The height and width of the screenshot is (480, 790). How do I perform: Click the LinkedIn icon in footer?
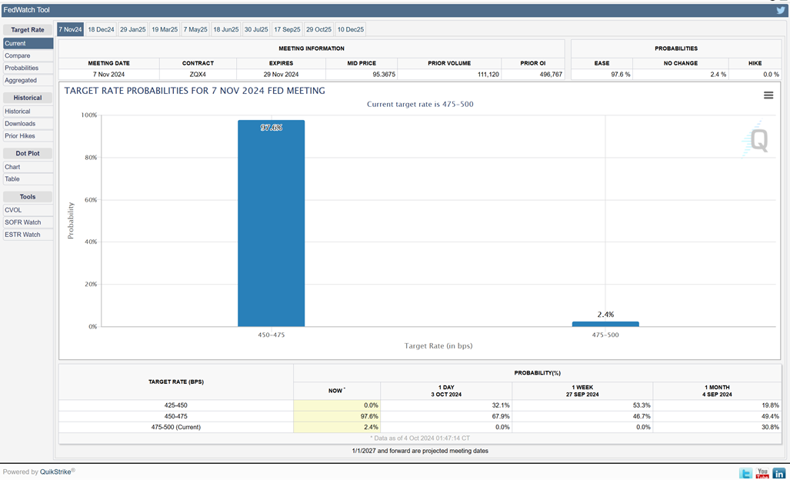pyautogui.click(x=779, y=473)
